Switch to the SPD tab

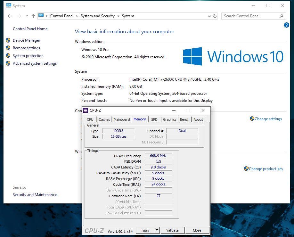[154, 119]
